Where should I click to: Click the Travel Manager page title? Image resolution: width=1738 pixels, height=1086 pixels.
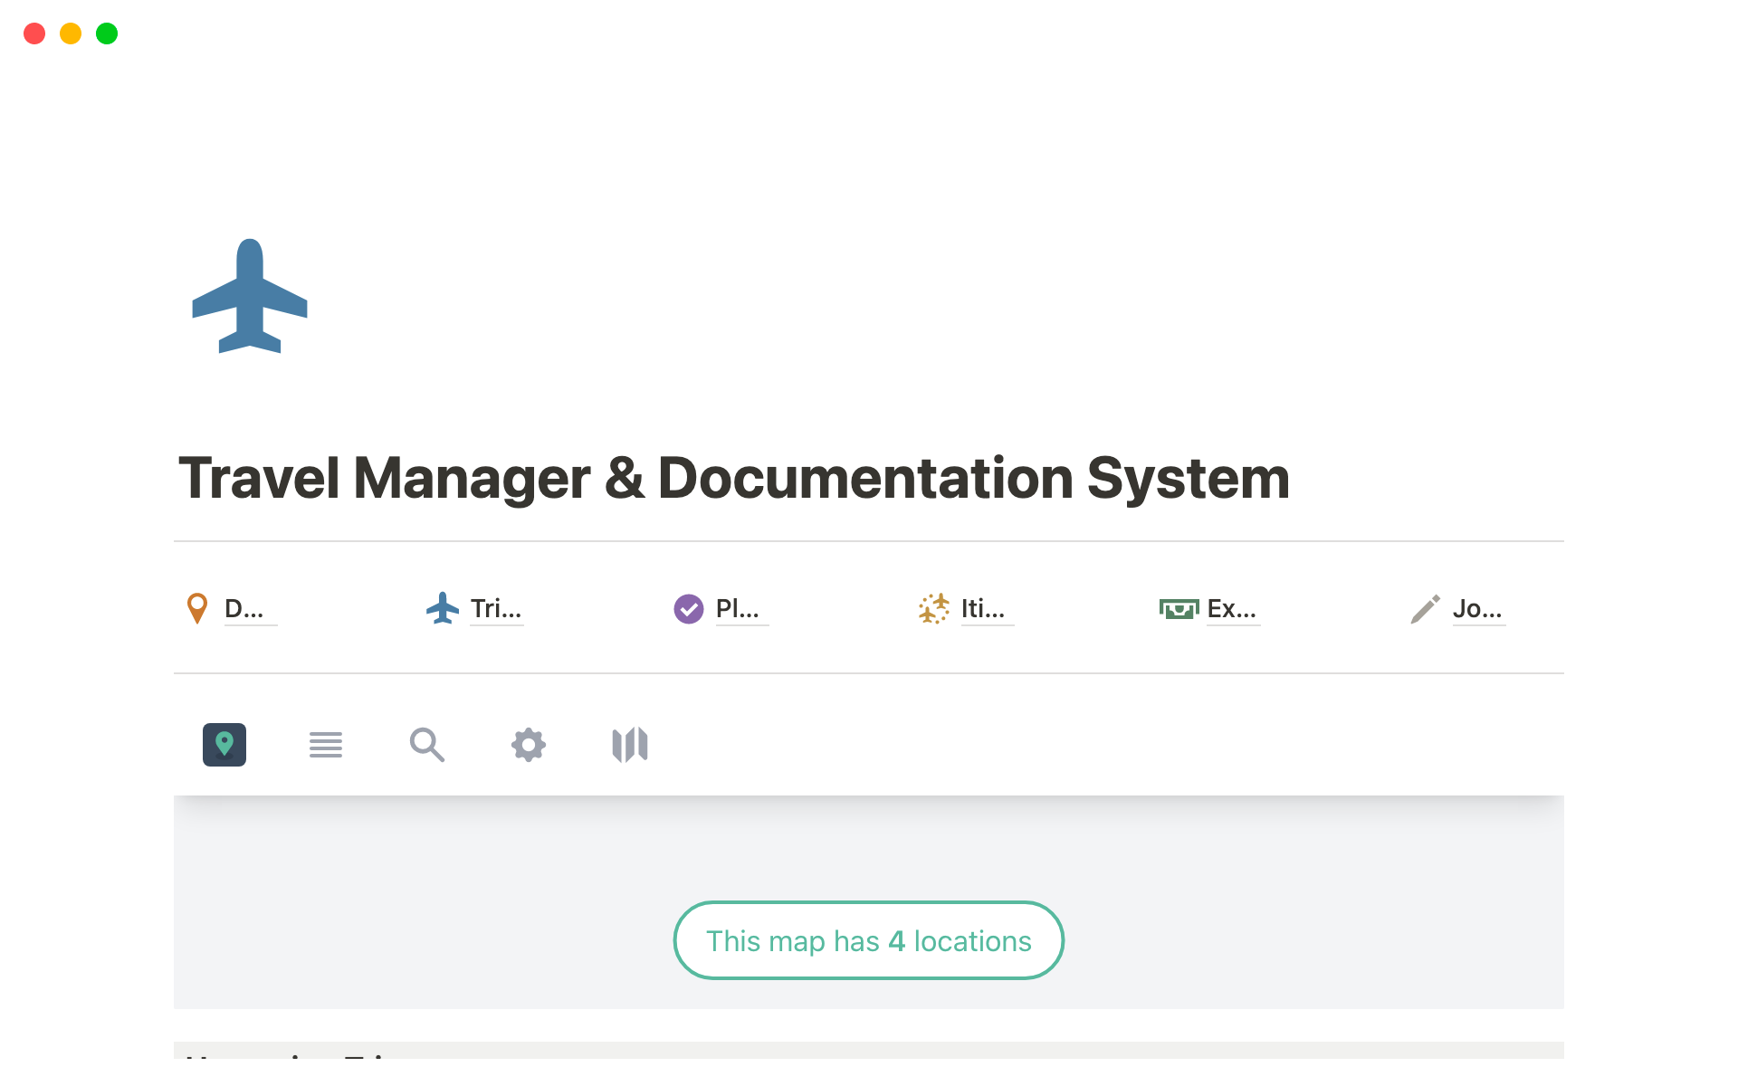pos(734,478)
